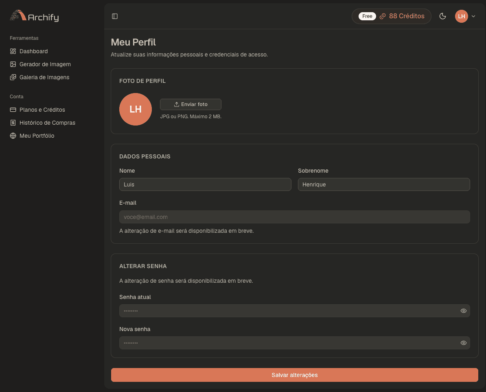486x392 pixels.
Task: Click the Histórico de Compras receipt icon
Action: click(x=13, y=123)
